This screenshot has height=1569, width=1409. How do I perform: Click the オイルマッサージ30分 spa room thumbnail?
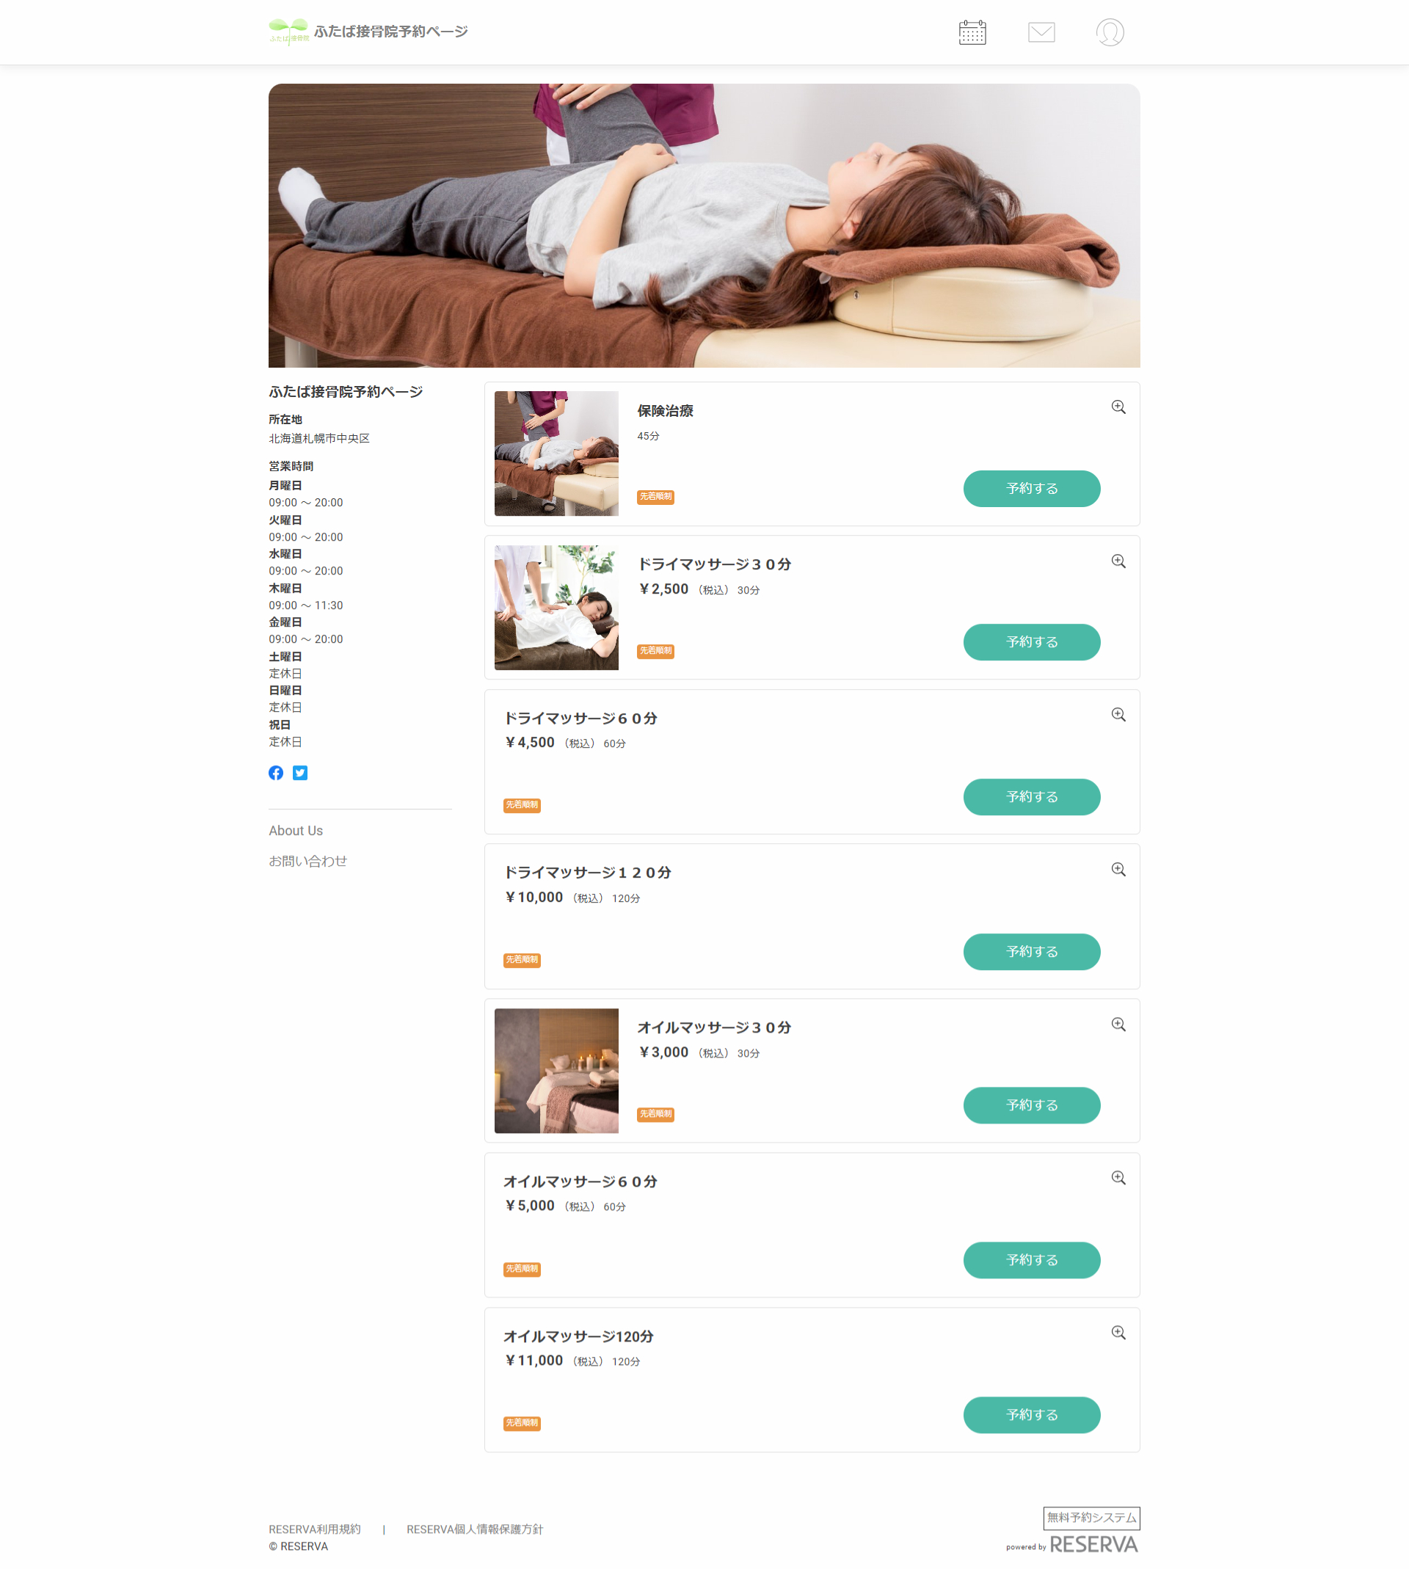click(556, 1071)
